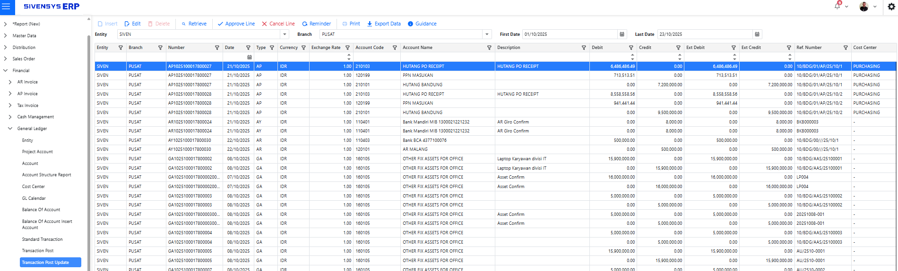Open the Branch dropdown

(x=487, y=34)
